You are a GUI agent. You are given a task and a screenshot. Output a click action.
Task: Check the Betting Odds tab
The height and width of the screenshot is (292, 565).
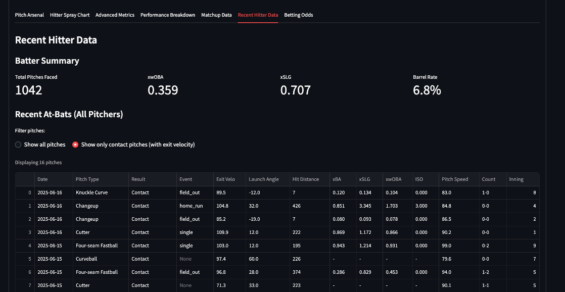[298, 15]
